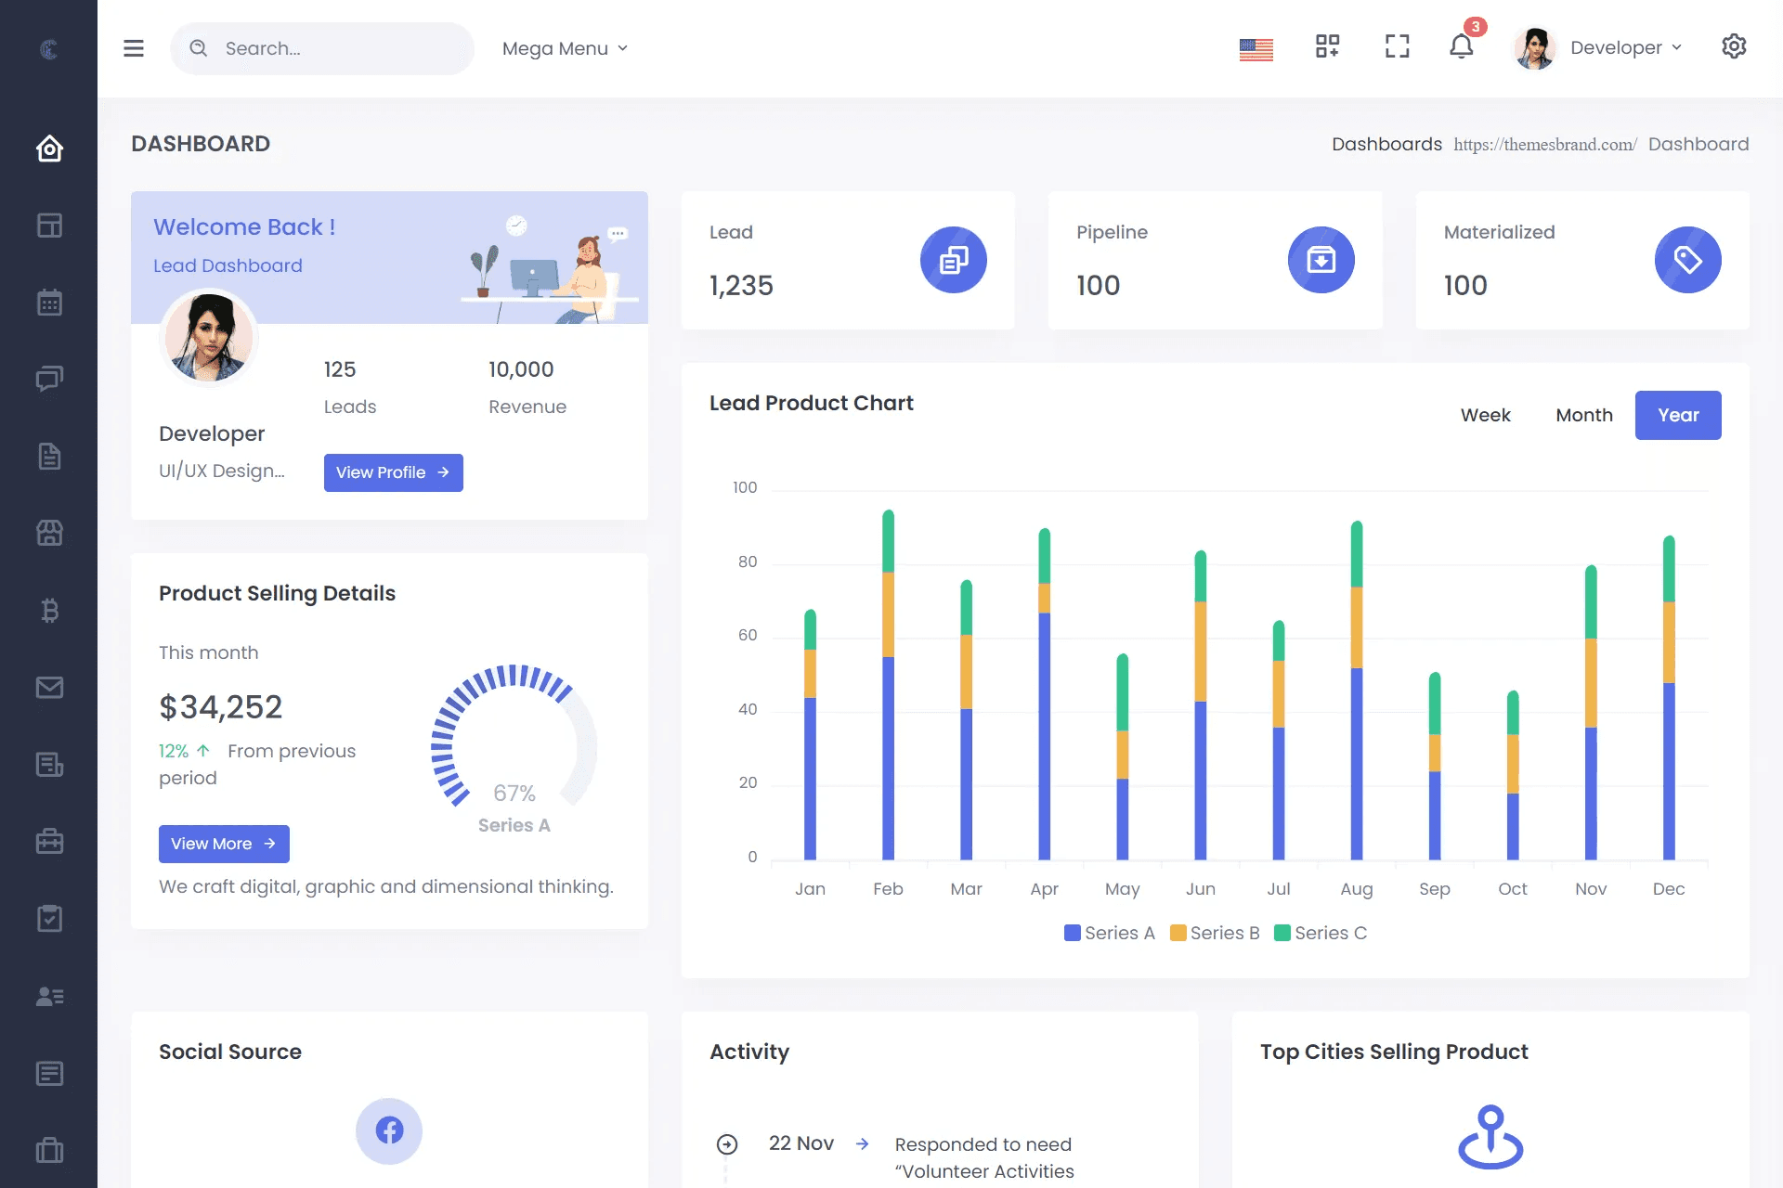Click the Materialized card tag icon
The height and width of the screenshot is (1188, 1783).
[1687, 260]
